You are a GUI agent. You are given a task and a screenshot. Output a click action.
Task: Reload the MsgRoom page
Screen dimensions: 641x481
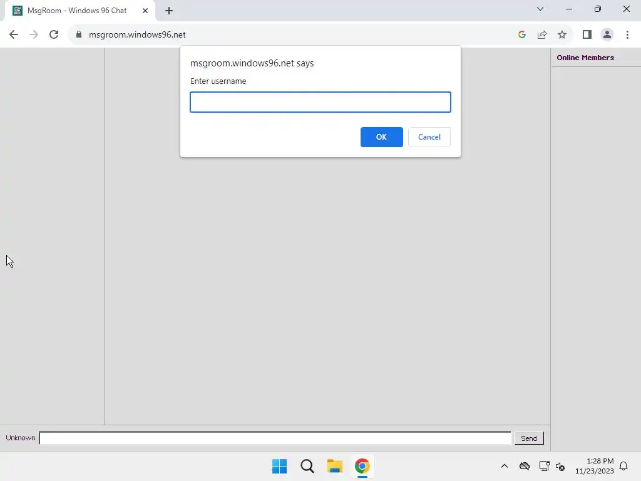54,35
